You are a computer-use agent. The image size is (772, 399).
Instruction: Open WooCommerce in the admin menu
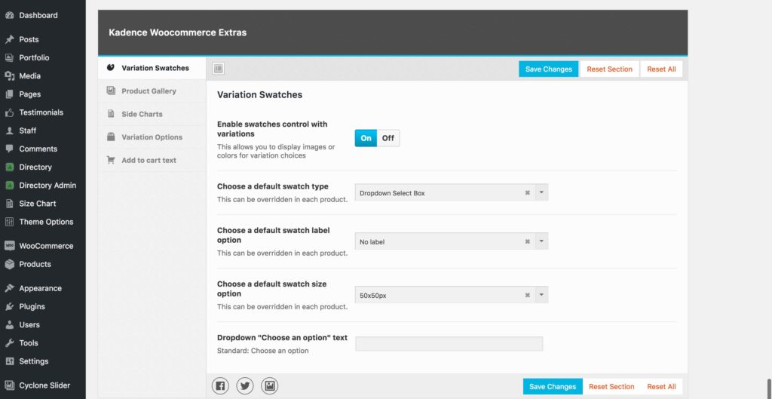(46, 246)
